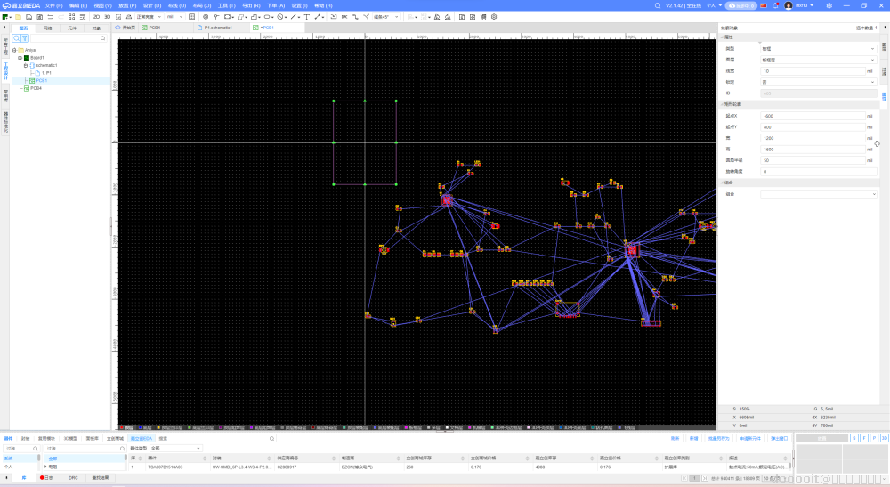Switch to the P1.schematic1 tab
890x487 pixels.
point(217,28)
